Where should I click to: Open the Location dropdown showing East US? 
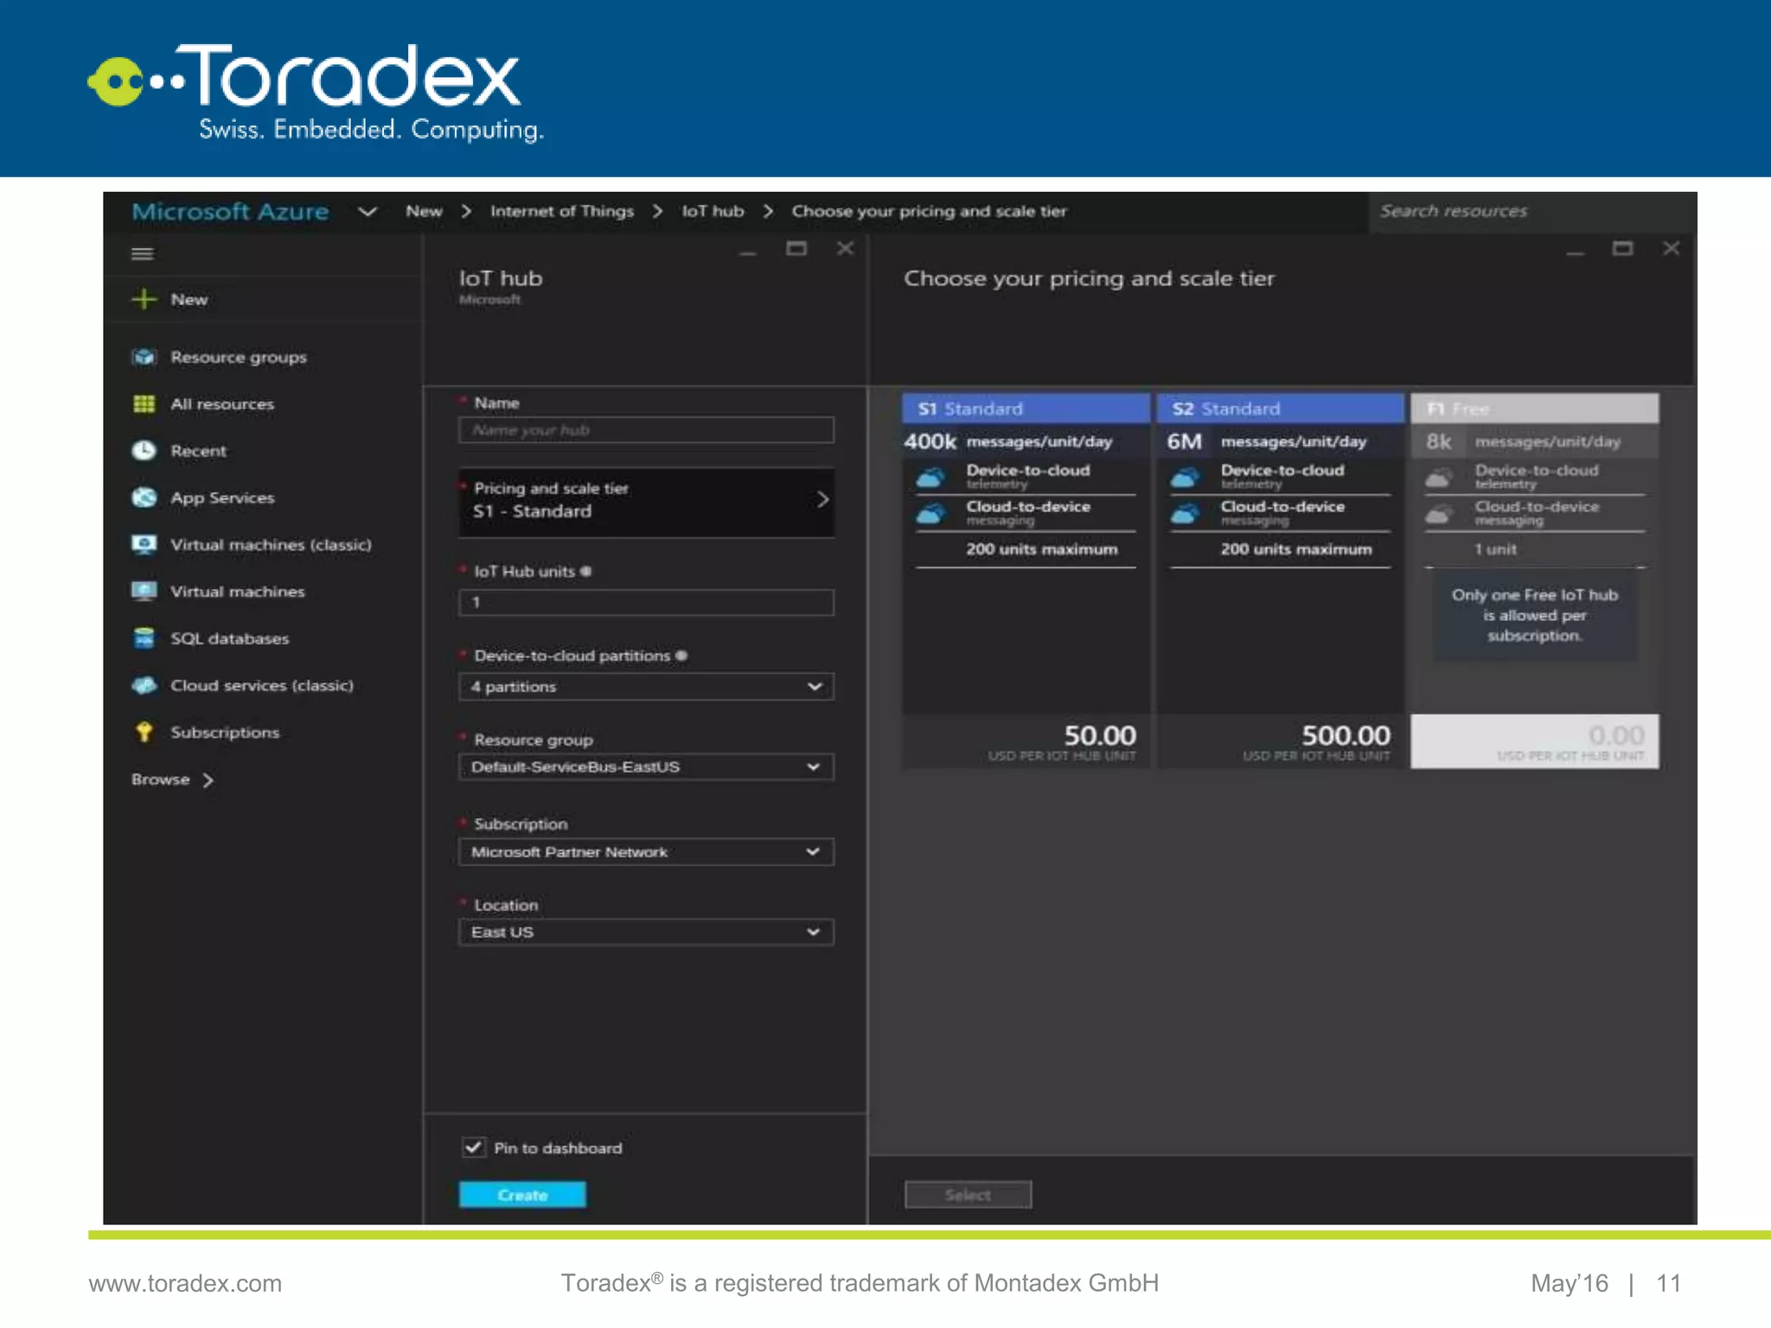[x=646, y=932]
